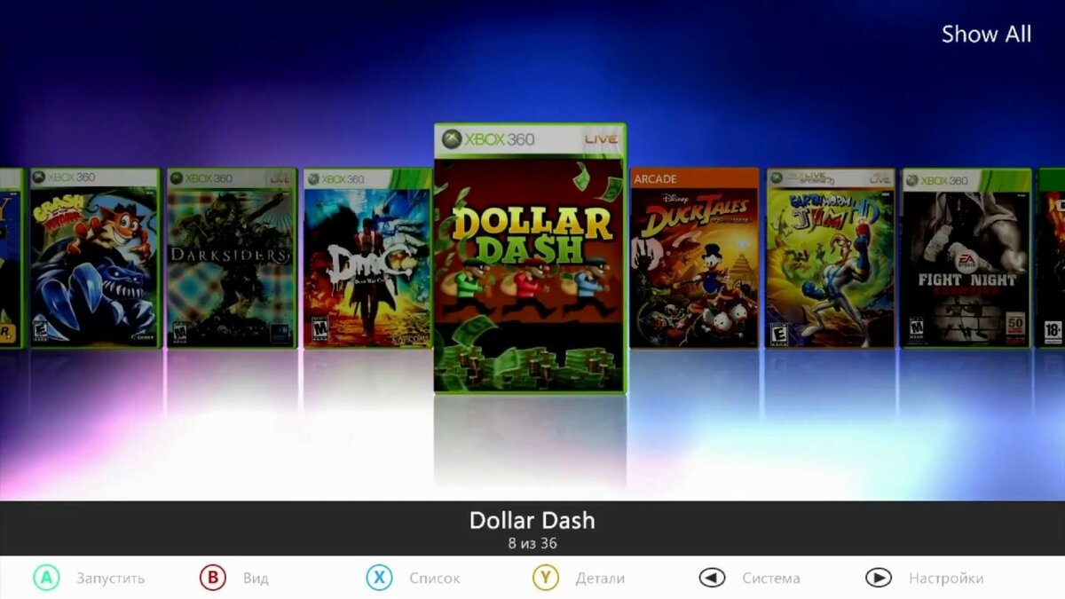This screenshot has height=599, width=1065.
Task: Click the Dollar Dash title text
Action: click(x=532, y=521)
